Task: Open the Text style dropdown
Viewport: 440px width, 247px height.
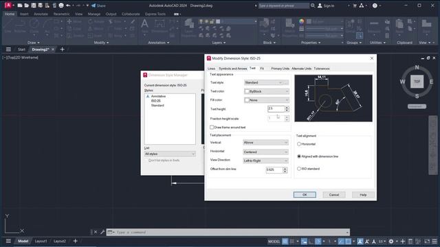Action: tap(263, 82)
